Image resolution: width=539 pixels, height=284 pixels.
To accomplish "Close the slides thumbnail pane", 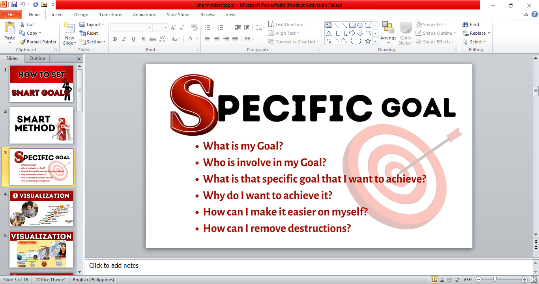I will coord(79,59).
